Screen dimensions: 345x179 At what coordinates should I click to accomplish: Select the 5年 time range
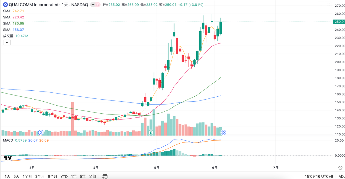pos(83,176)
